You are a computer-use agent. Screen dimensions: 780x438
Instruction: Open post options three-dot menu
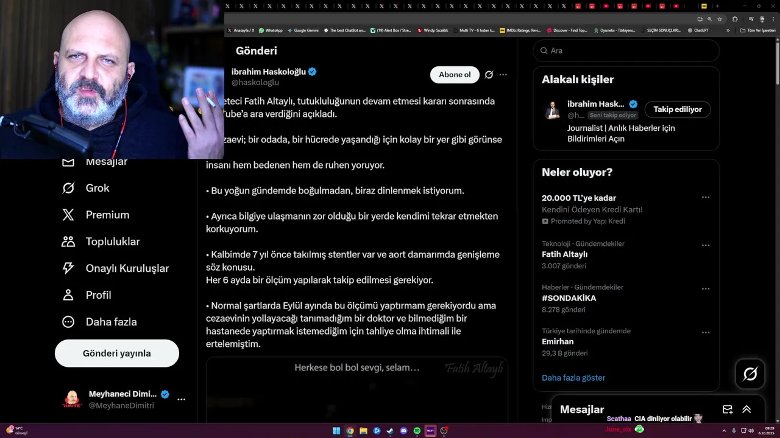[503, 75]
